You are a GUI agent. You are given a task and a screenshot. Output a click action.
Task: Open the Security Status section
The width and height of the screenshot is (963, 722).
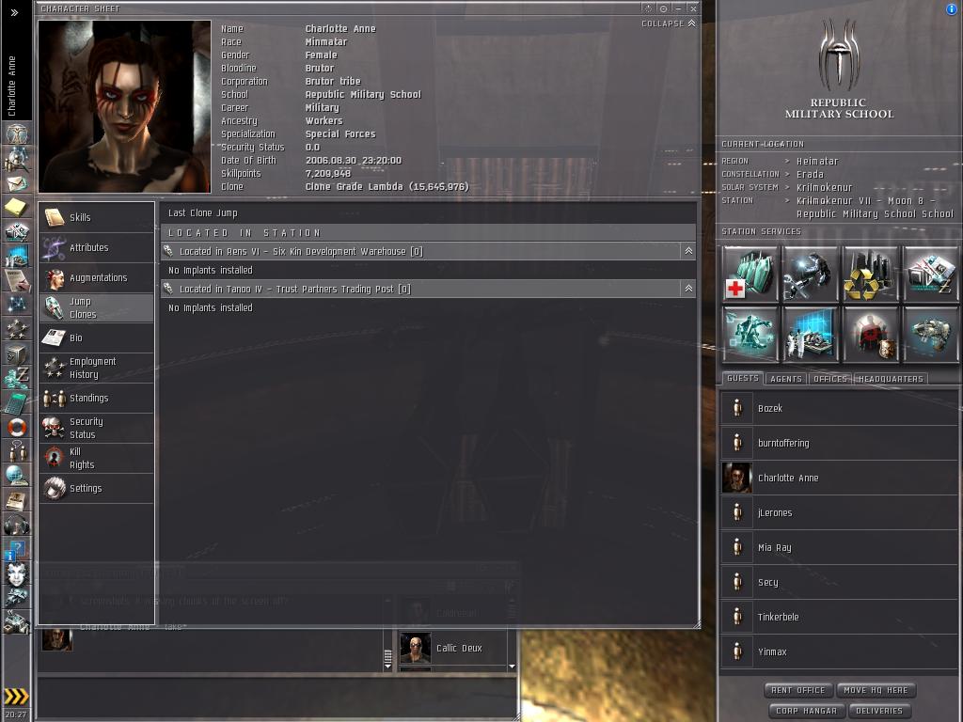click(97, 428)
